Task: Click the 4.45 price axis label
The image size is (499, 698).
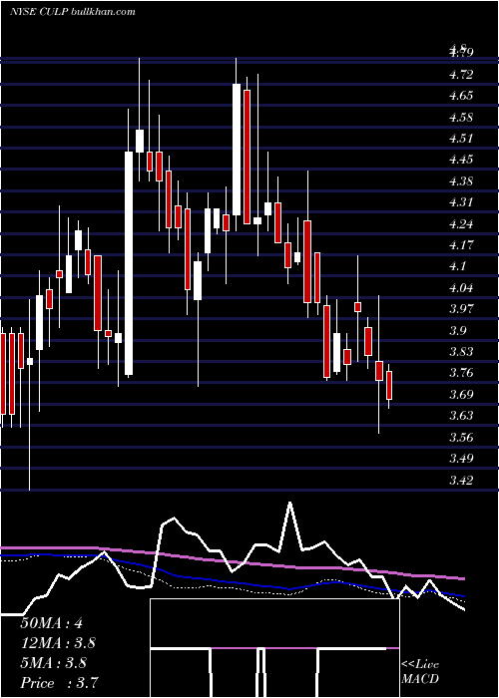Action: point(461,160)
